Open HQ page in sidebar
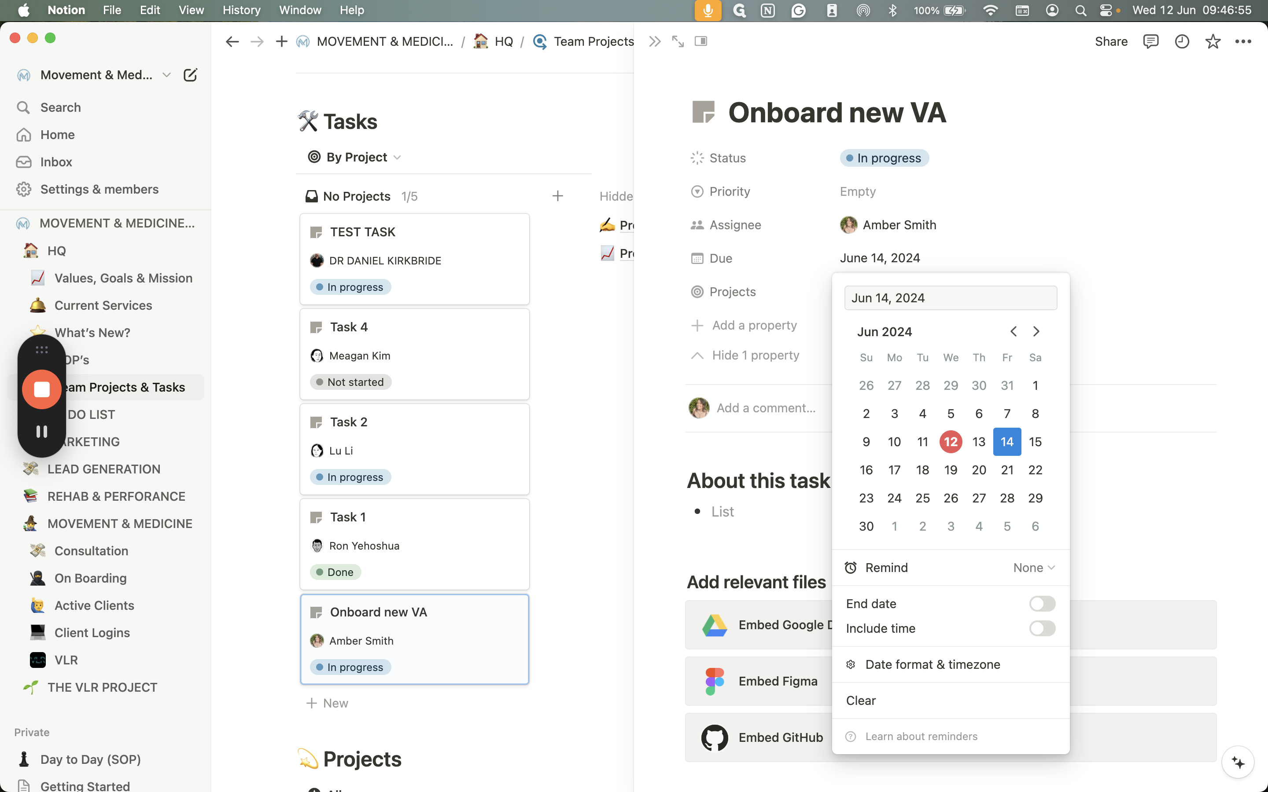Viewport: 1268px width, 792px height. pyautogui.click(x=106, y=251)
